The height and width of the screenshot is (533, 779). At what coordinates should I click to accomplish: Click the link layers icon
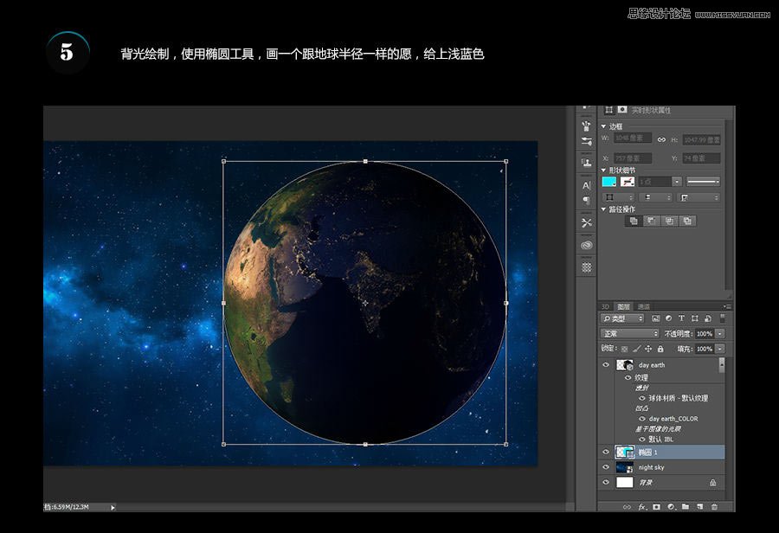pos(627,507)
